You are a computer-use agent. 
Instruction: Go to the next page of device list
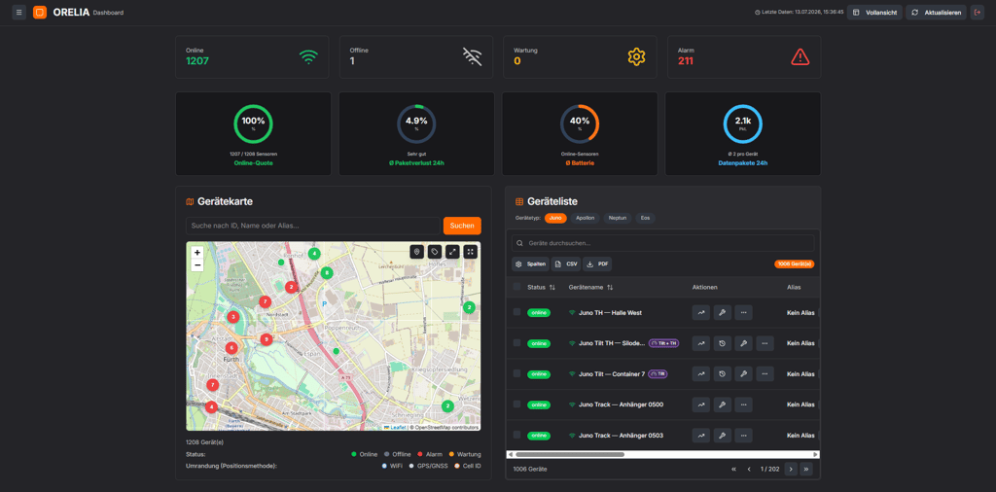791,469
